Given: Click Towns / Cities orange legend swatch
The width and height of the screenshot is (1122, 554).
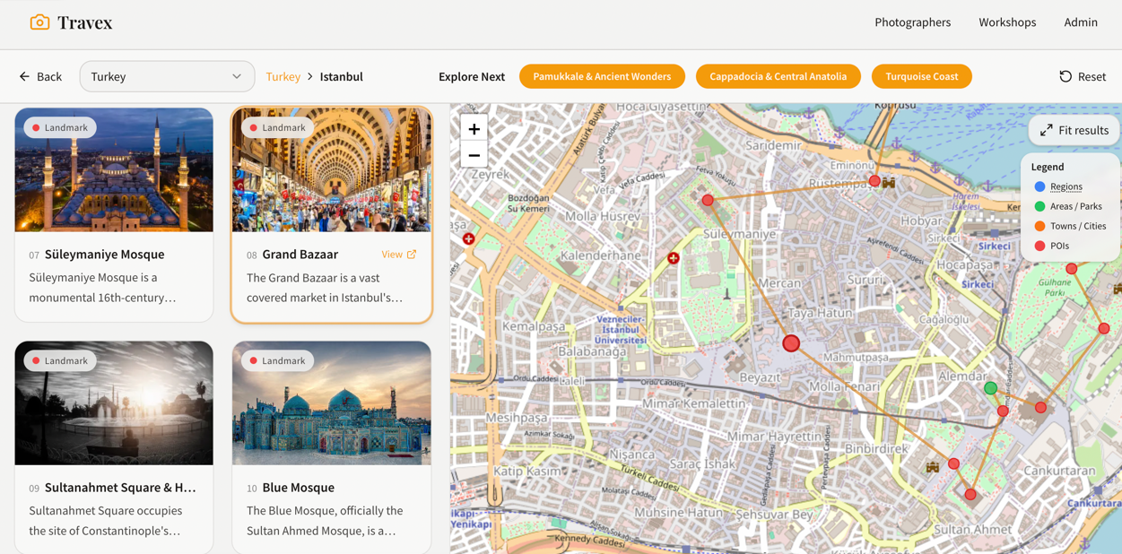Looking at the screenshot, I should (x=1039, y=226).
